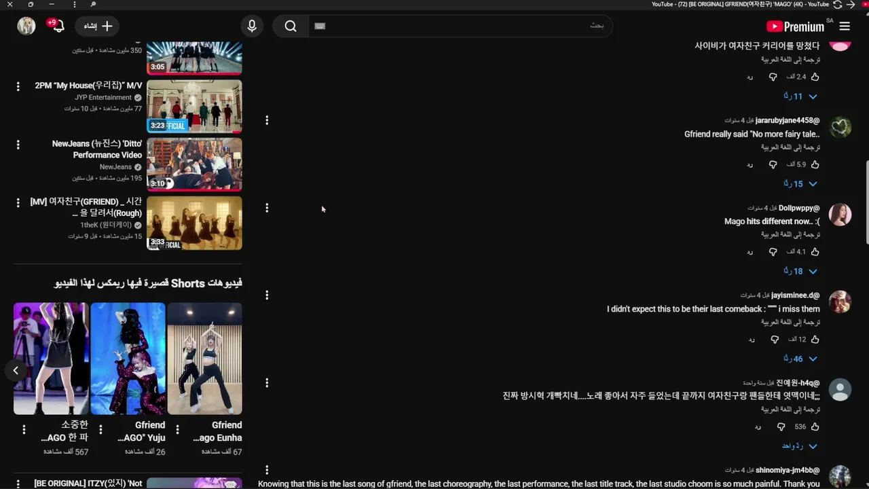Like the jararubyjane4458 comment

(815, 164)
